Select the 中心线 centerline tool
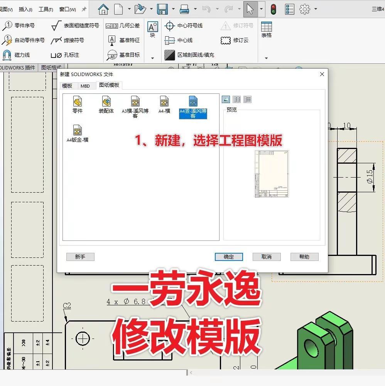385x386 pixels. point(178,41)
